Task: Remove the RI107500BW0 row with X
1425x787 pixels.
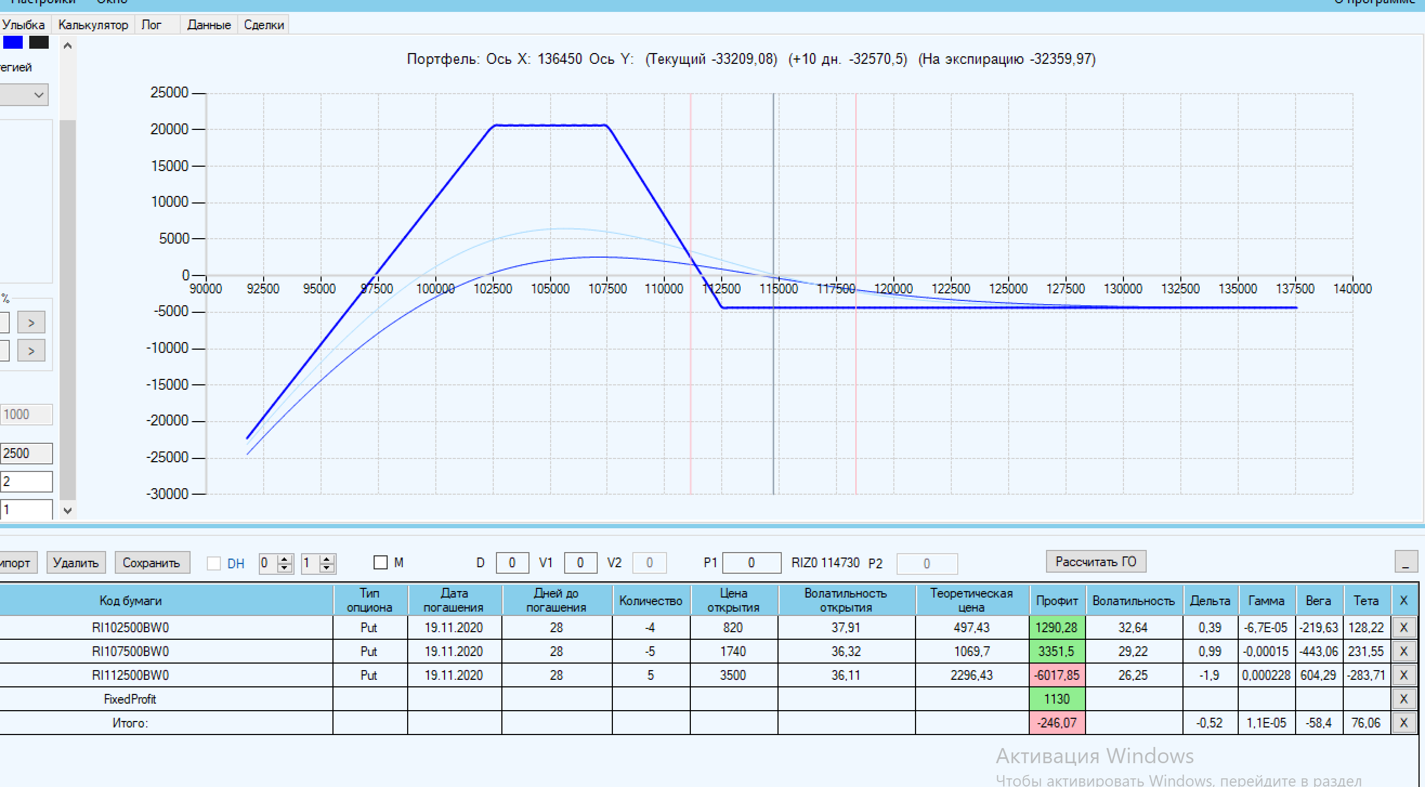Action: tap(1403, 651)
